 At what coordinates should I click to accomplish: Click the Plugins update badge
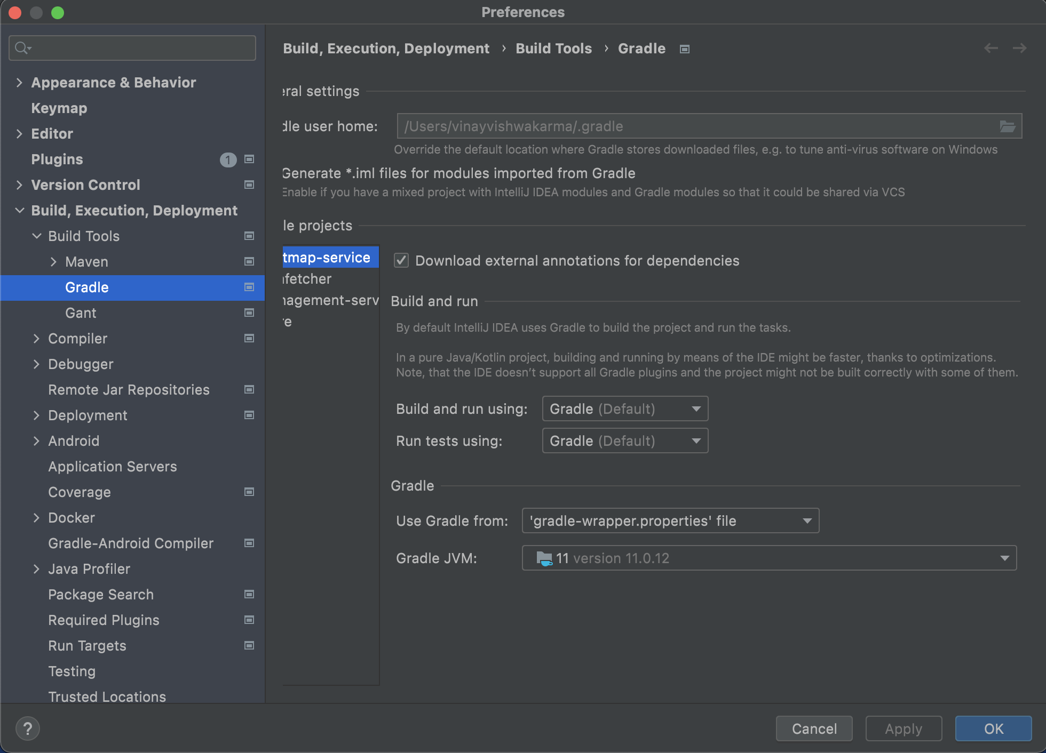click(228, 159)
